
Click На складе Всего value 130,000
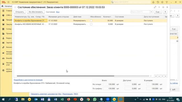tap(109, 84)
